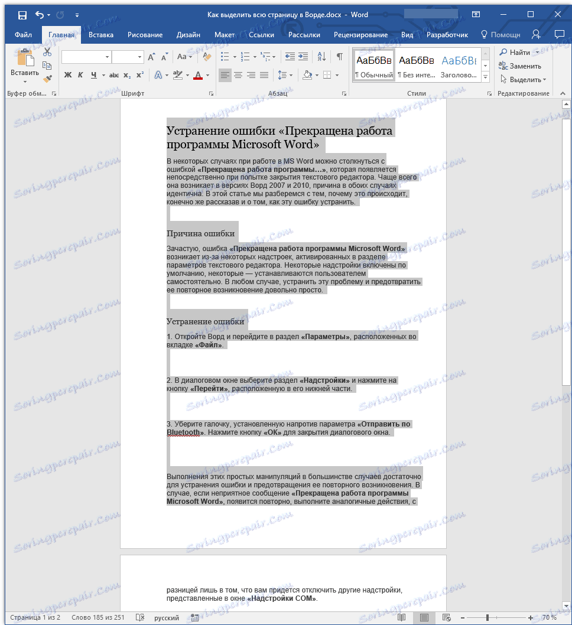Apply the red font color
The height and width of the screenshot is (625, 572).
tap(198, 75)
